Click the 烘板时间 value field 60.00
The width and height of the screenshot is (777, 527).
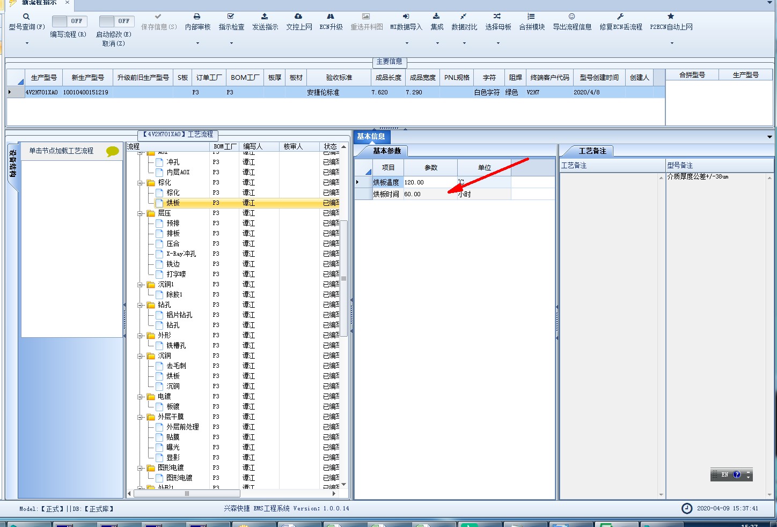(430, 194)
